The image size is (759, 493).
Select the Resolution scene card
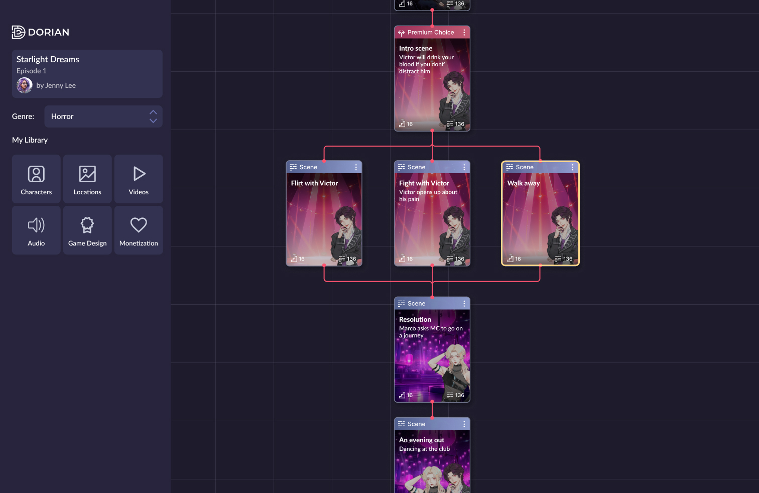click(x=432, y=349)
